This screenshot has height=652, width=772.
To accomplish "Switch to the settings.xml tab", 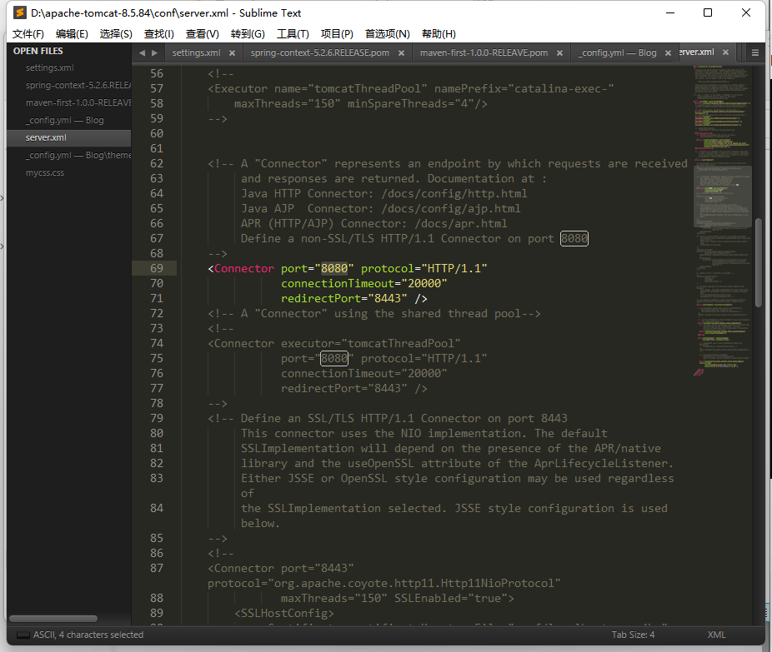I will click(196, 52).
